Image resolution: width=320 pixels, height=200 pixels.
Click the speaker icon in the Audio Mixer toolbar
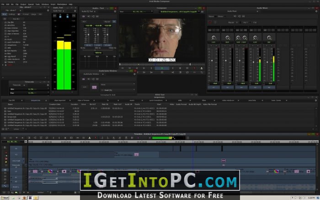[235, 16]
